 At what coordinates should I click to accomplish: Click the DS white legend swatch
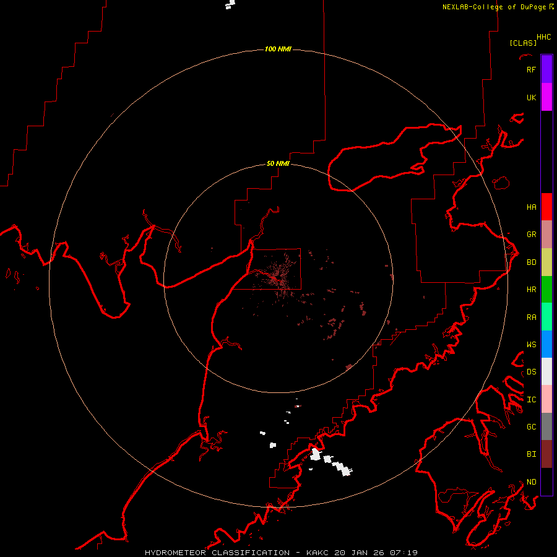pyautogui.click(x=546, y=371)
